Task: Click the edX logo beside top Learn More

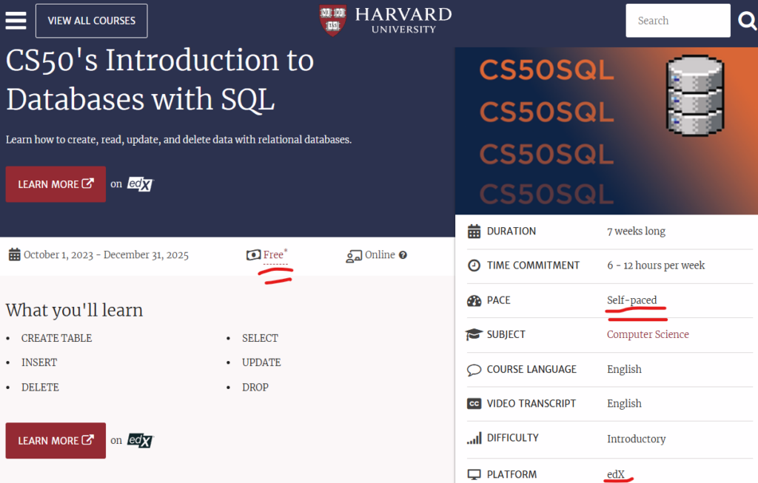Action: (x=140, y=184)
